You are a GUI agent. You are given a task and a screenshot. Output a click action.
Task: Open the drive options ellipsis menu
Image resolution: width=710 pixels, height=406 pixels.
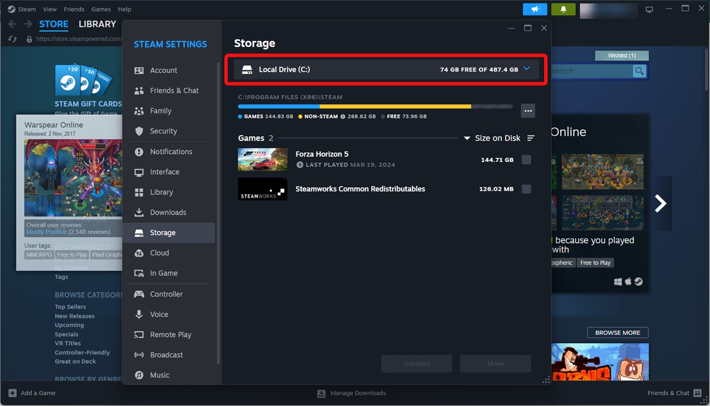(x=528, y=110)
